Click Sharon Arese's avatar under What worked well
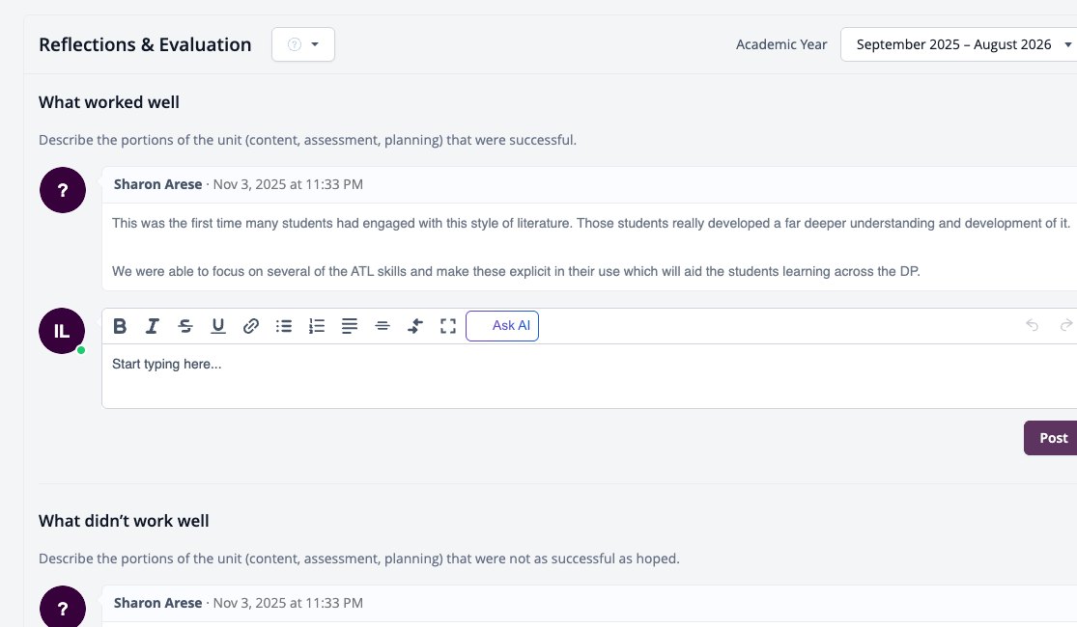The width and height of the screenshot is (1077, 627). pyautogui.click(x=63, y=190)
